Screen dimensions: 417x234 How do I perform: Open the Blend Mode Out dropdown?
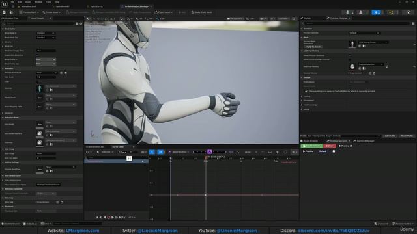click(46, 38)
